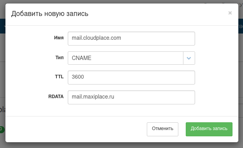Click the blank body area right of the RDATA field
This screenshot has width=243, height=148.
(217, 97)
